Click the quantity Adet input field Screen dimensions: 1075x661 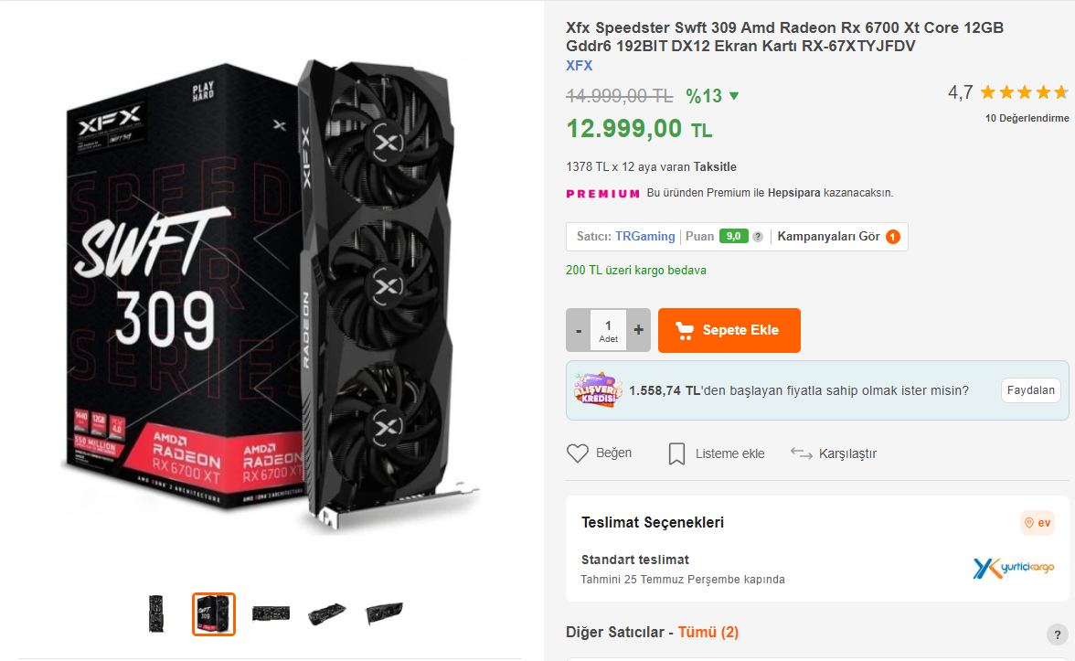608,330
